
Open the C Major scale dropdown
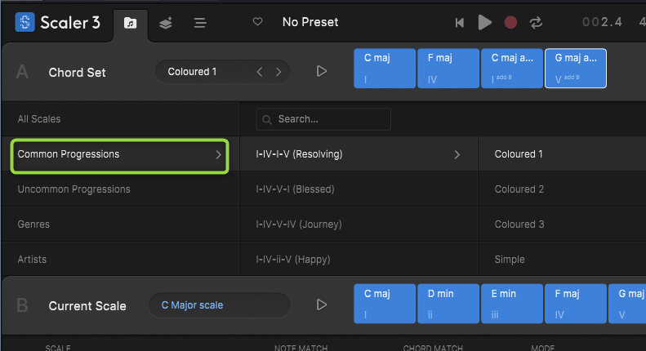coord(218,305)
